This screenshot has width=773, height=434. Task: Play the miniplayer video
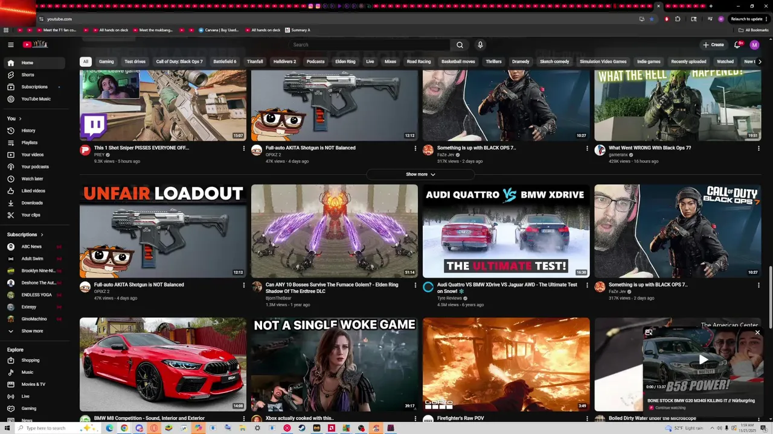click(703, 360)
